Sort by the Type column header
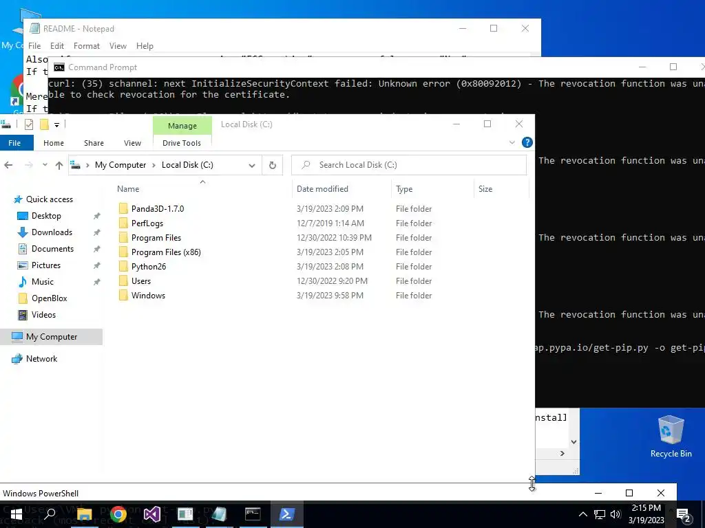 point(404,189)
